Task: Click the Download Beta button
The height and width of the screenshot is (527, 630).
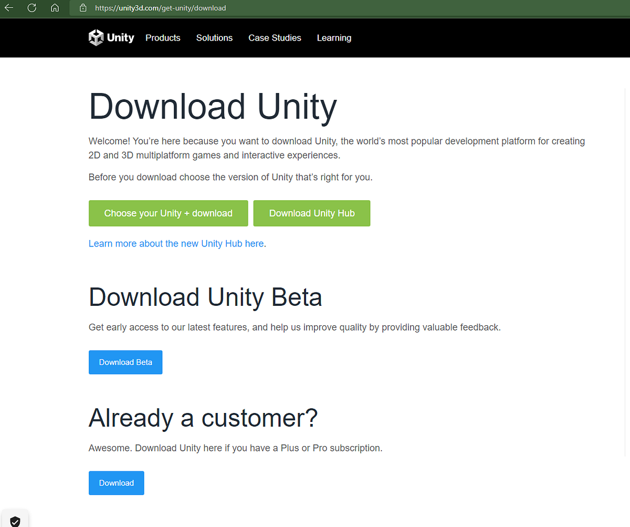Action: (x=125, y=362)
